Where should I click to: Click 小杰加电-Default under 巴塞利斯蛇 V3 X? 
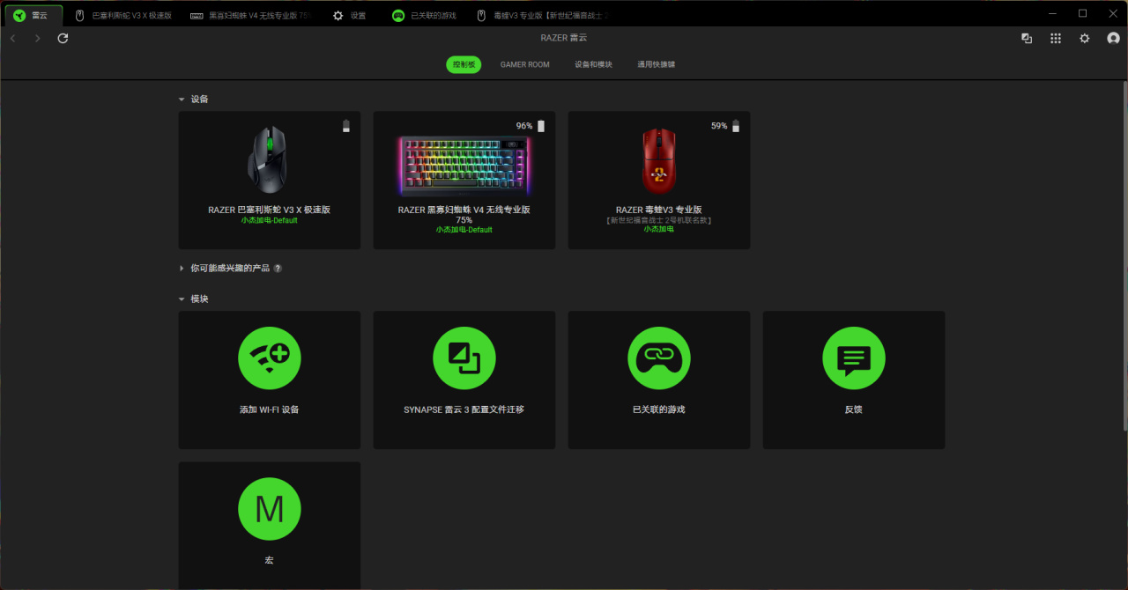pyautogui.click(x=269, y=221)
